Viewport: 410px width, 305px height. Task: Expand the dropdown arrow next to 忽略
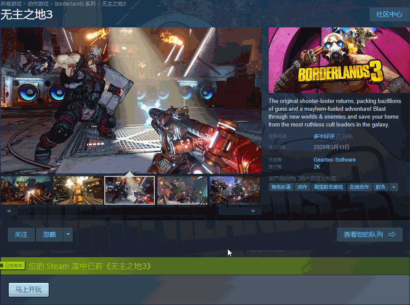(68, 235)
